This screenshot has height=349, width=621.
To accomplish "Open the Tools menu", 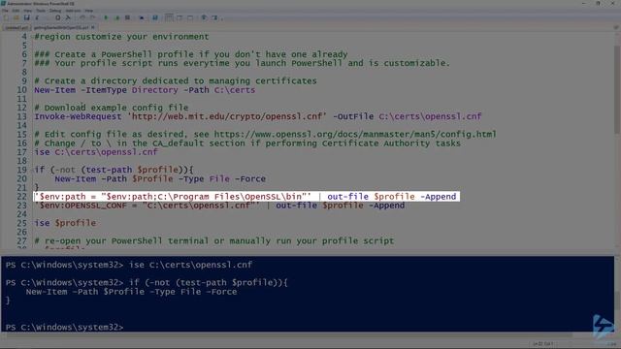I will (x=41, y=11).
